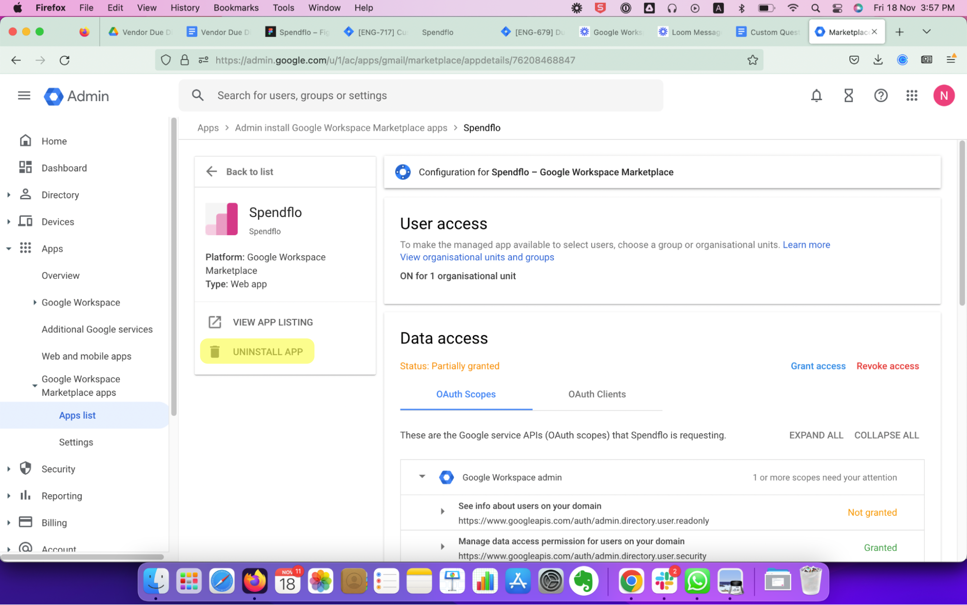The height and width of the screenshot is (605, 967).
Task: Click the Back to list arrow
Action: [x=211, y=171]
